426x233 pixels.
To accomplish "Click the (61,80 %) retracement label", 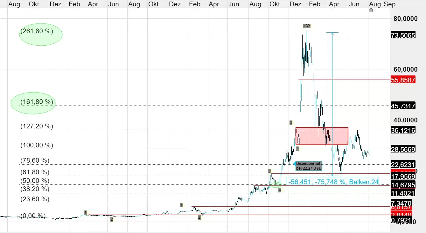I will click(35, 172).
